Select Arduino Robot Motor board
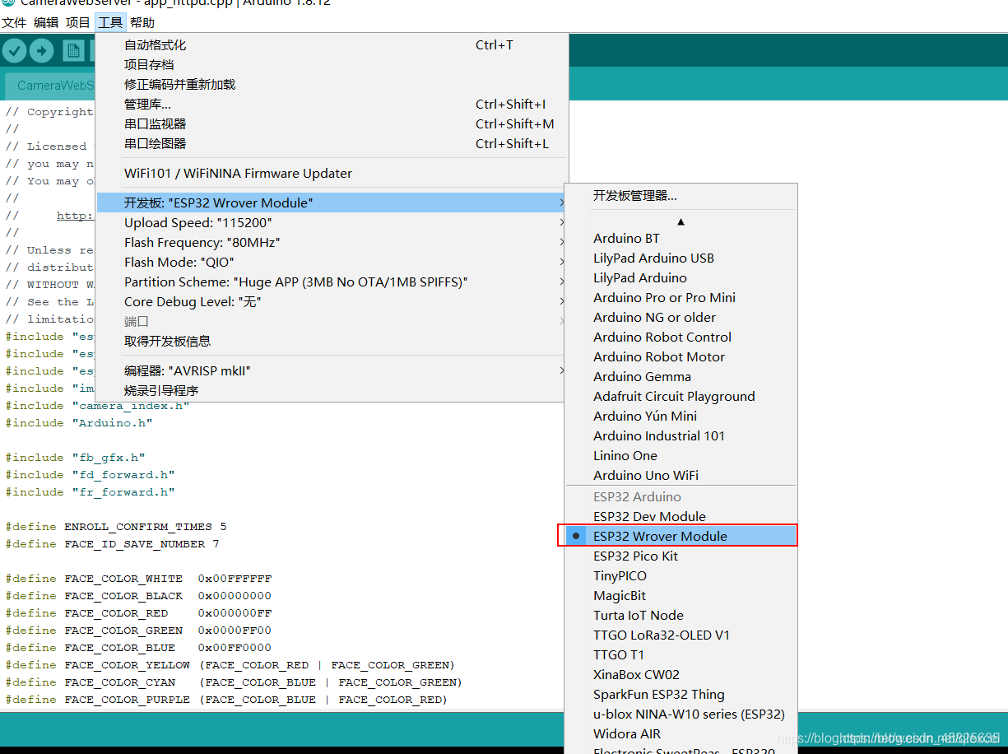 tap(681, 357)
